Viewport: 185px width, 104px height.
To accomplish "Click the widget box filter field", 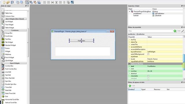I will point(15,9).
